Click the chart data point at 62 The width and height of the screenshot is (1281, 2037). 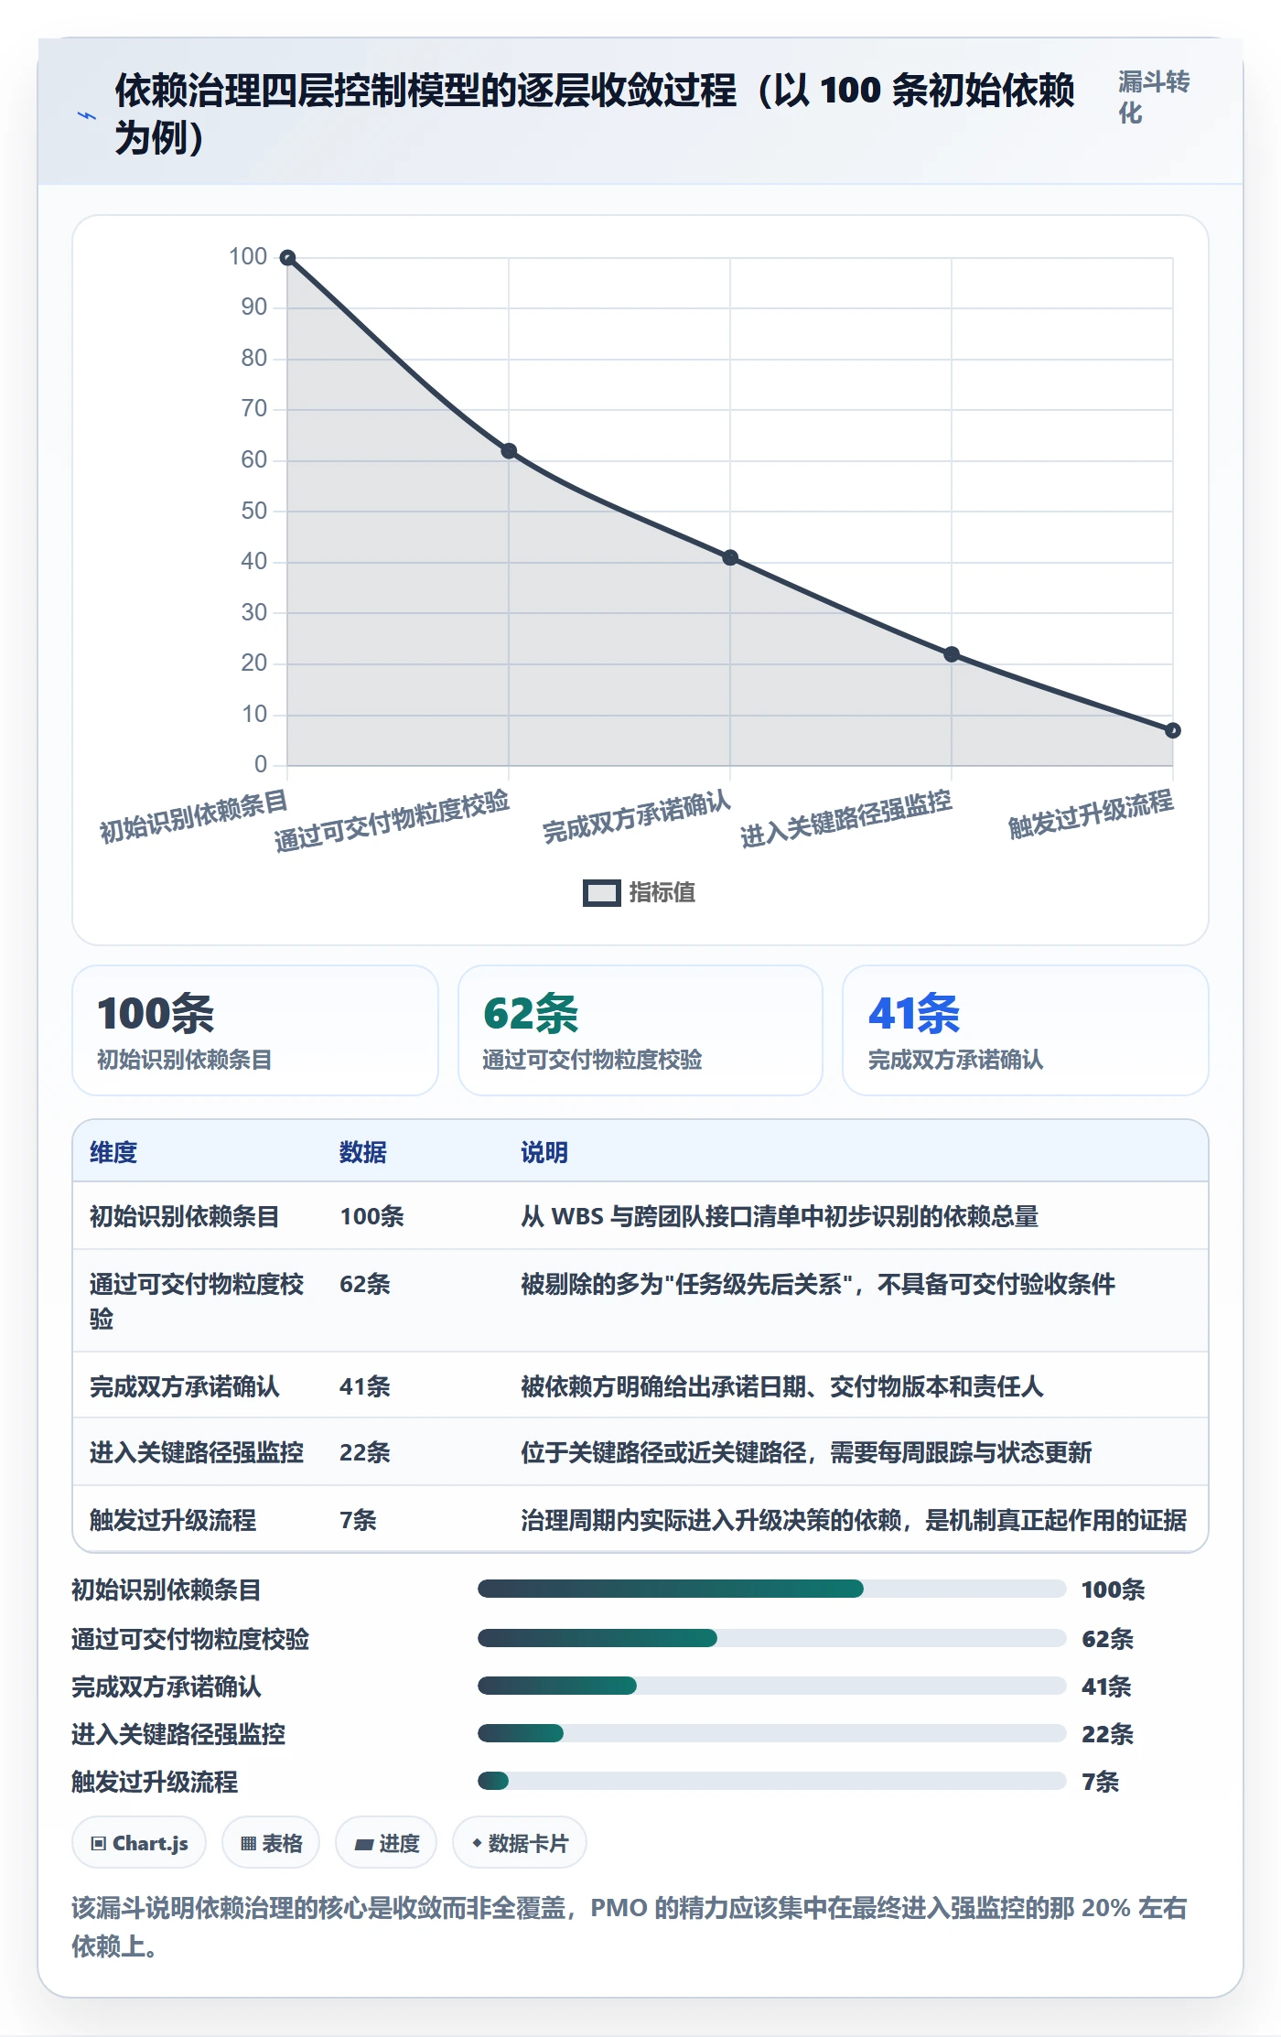(x=509, y=451)
